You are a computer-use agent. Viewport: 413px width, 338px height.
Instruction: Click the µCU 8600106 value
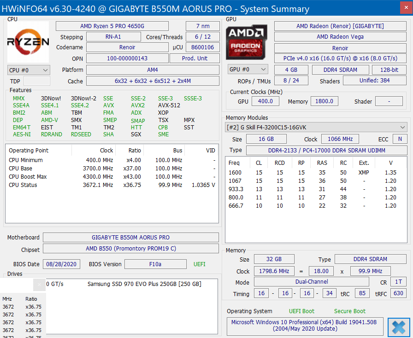point(203,47)
